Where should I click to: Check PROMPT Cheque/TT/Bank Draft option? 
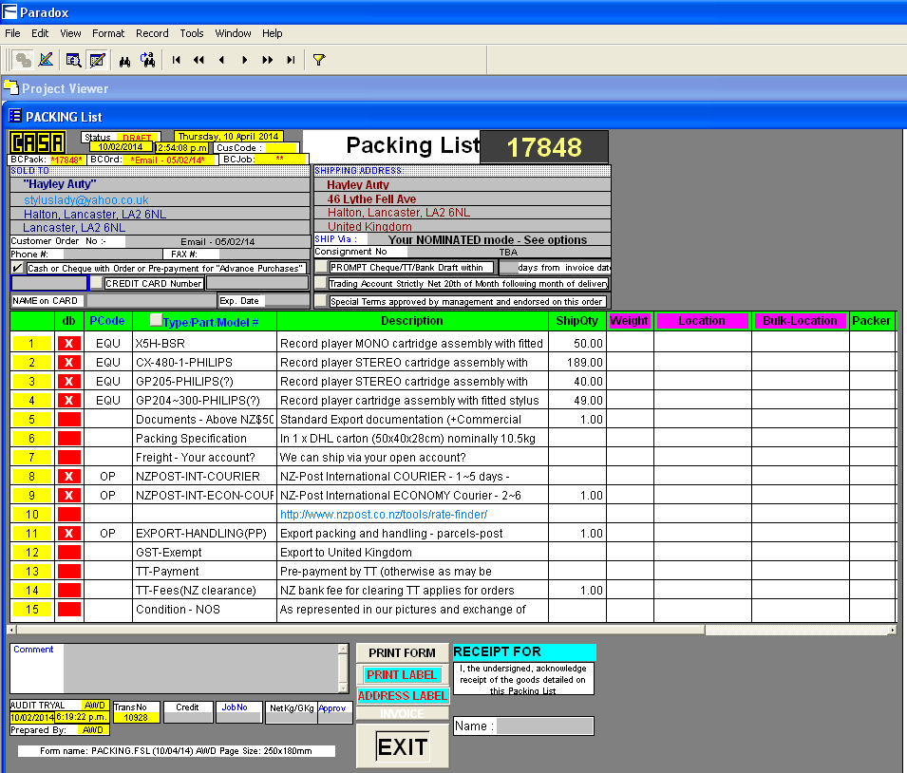(x=321, y=267)
